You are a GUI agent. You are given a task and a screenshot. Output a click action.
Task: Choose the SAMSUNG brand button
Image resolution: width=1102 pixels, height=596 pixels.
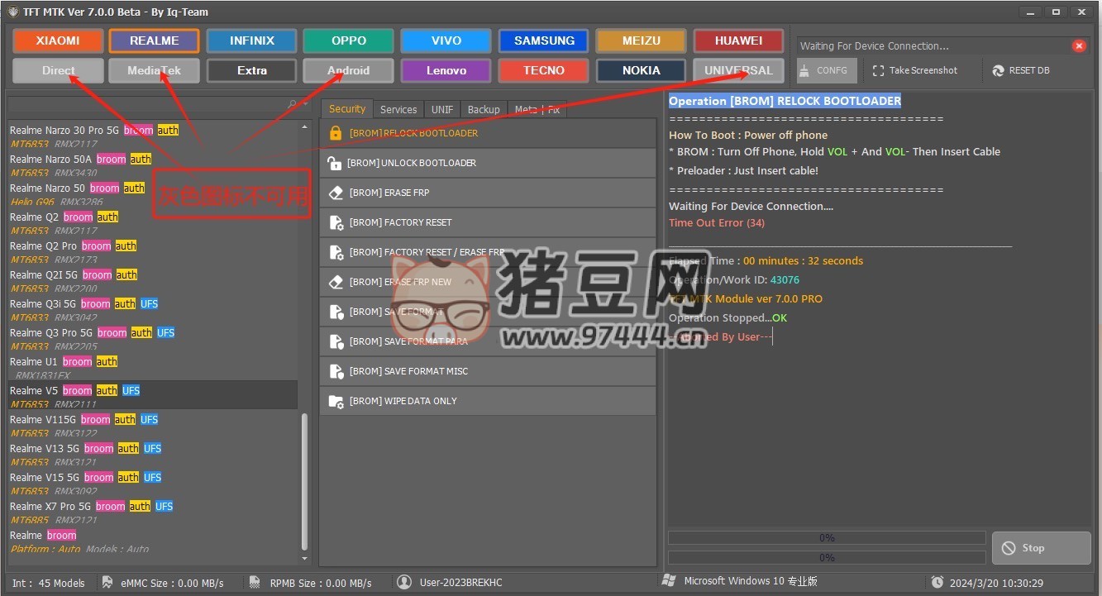click(x=543, y=41)
